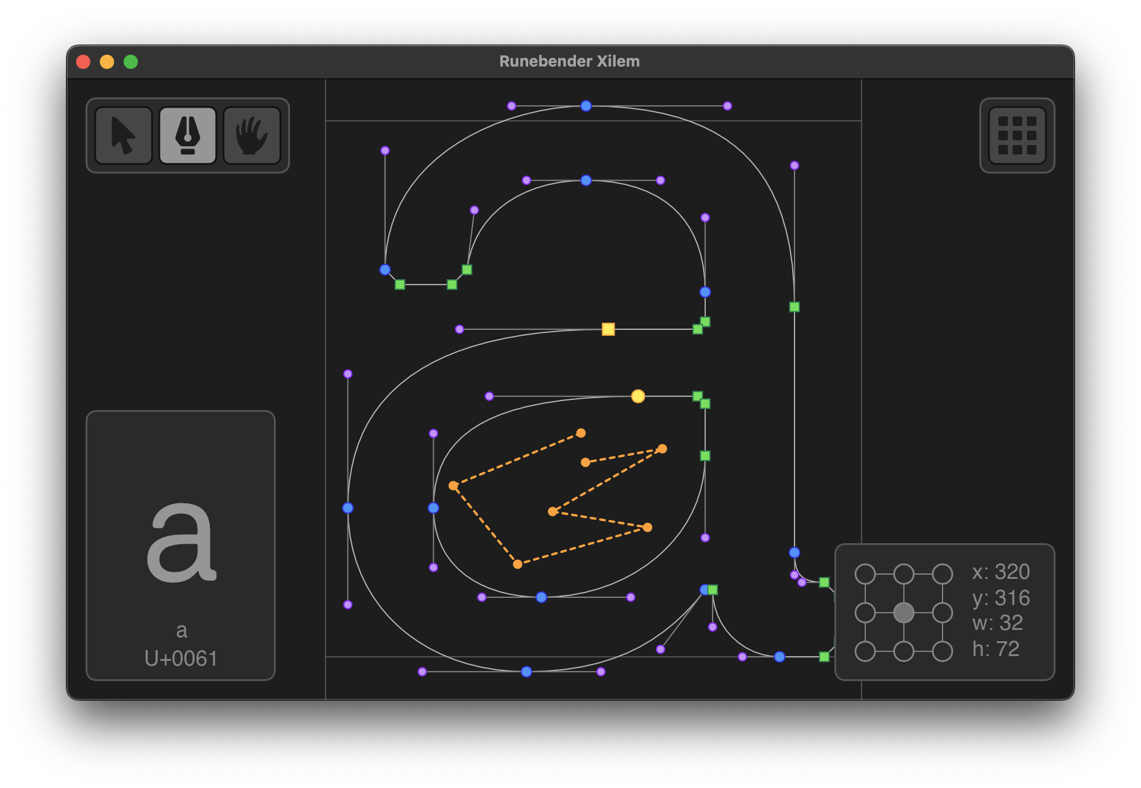Click the 'a' glyph preview thumbnail

[x=181, y=541]
